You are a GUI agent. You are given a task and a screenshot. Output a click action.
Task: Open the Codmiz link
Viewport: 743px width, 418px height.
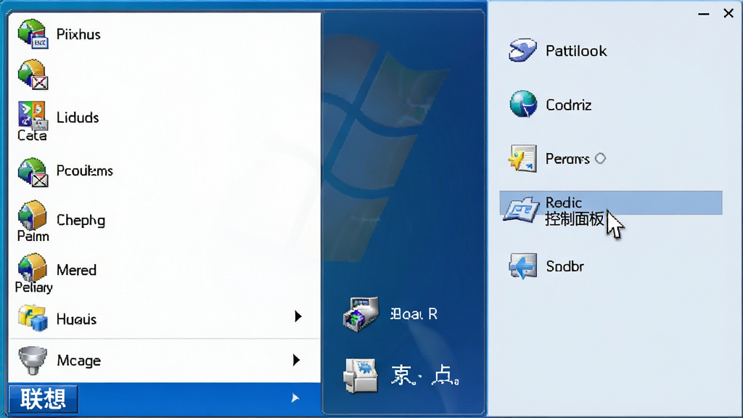tap(568, 104)
